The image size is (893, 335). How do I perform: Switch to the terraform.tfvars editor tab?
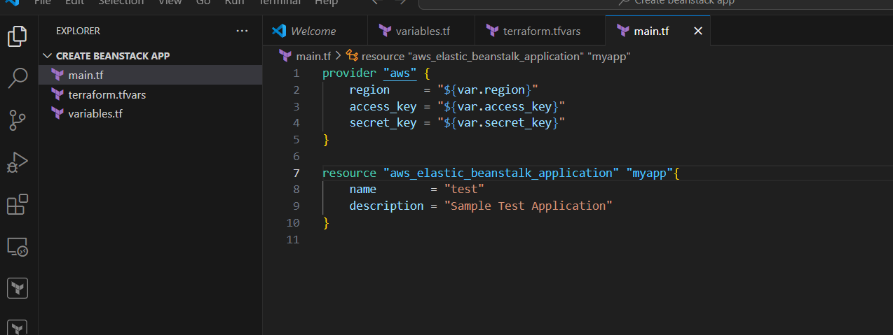point(540,31)
